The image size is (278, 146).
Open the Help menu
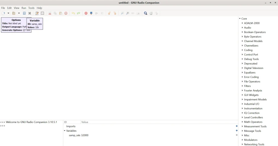point(39,8)
